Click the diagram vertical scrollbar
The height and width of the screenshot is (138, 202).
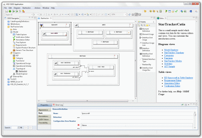(x=136, y=60)
